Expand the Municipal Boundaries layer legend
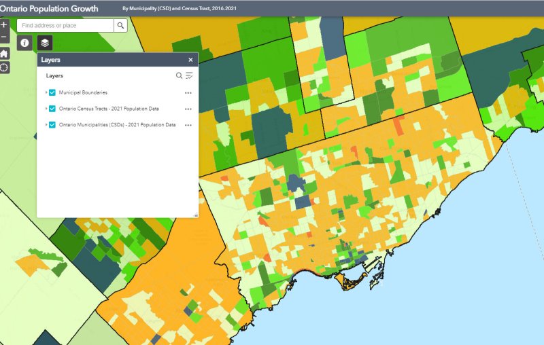 (46, 92)
